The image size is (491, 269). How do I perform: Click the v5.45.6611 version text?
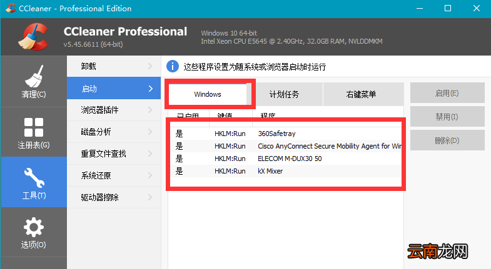click(93, 44)
